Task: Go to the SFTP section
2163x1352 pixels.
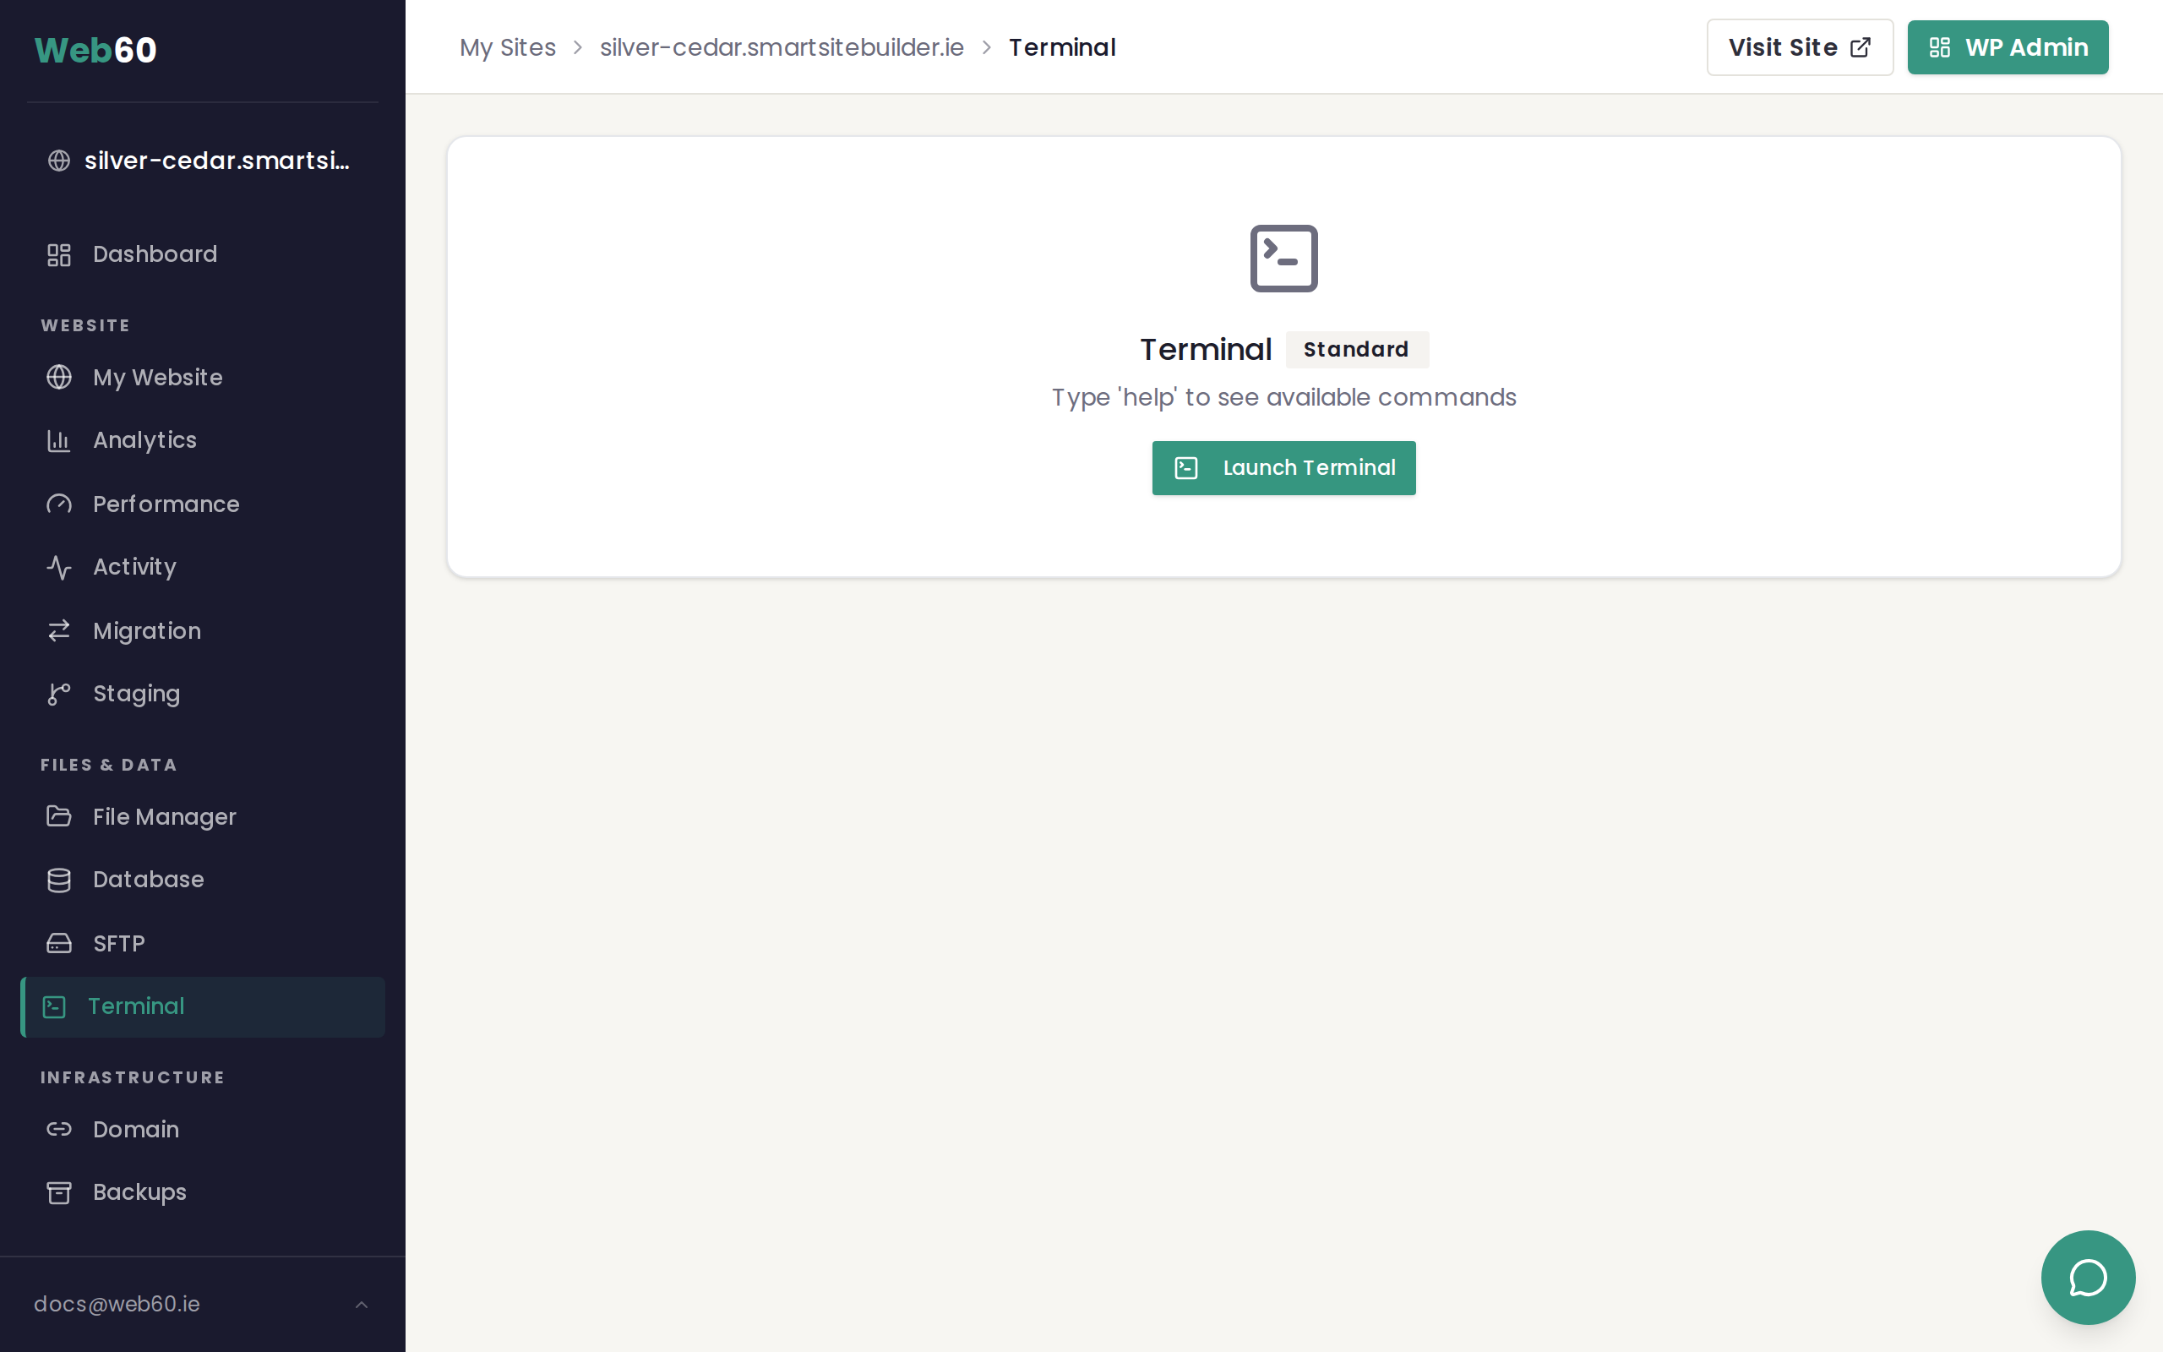Action: pos(119,943)
